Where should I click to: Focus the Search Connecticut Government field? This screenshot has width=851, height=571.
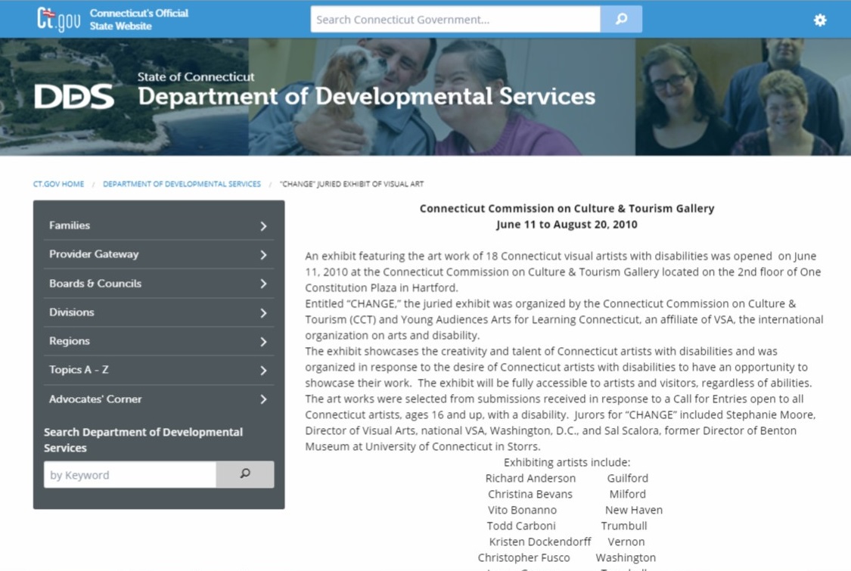[455, 20]
